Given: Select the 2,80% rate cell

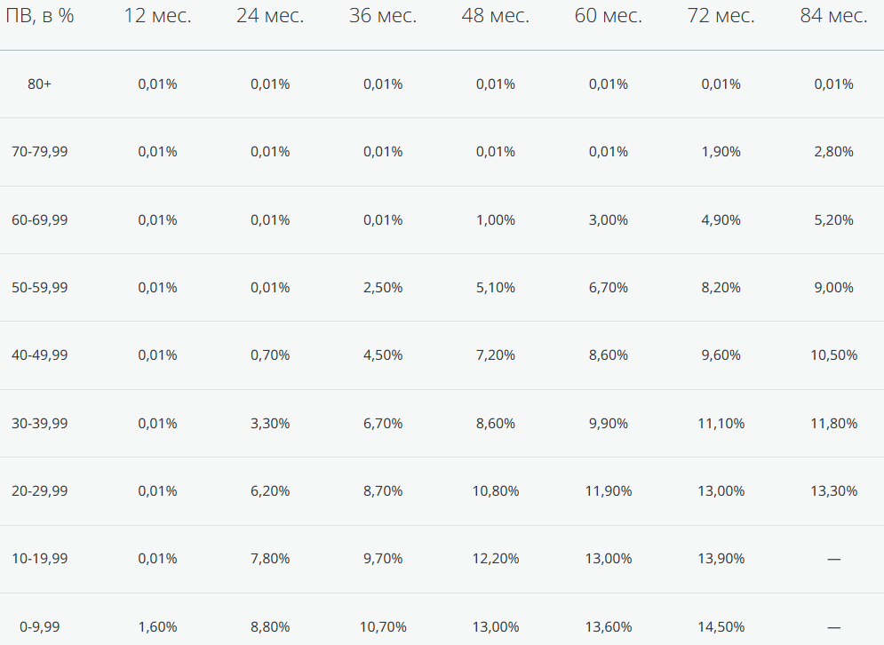Looking at the screenshot, I should (x=833, y=152).
